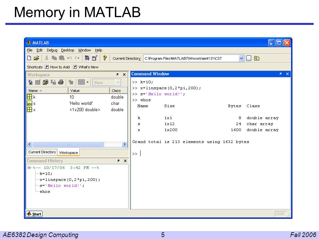Open the File menu
Viewport: 319px width, 239px height.
[30, 50]
